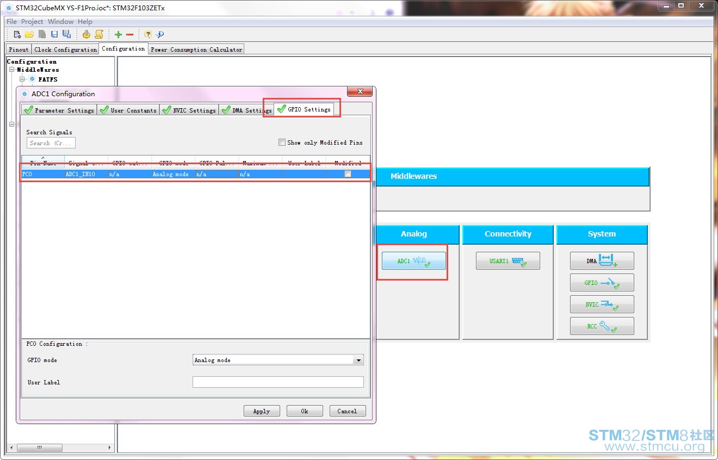Open the ADC1 peripheral button
This screenshot has height=460, width=718.
click(x=414, y=261)
